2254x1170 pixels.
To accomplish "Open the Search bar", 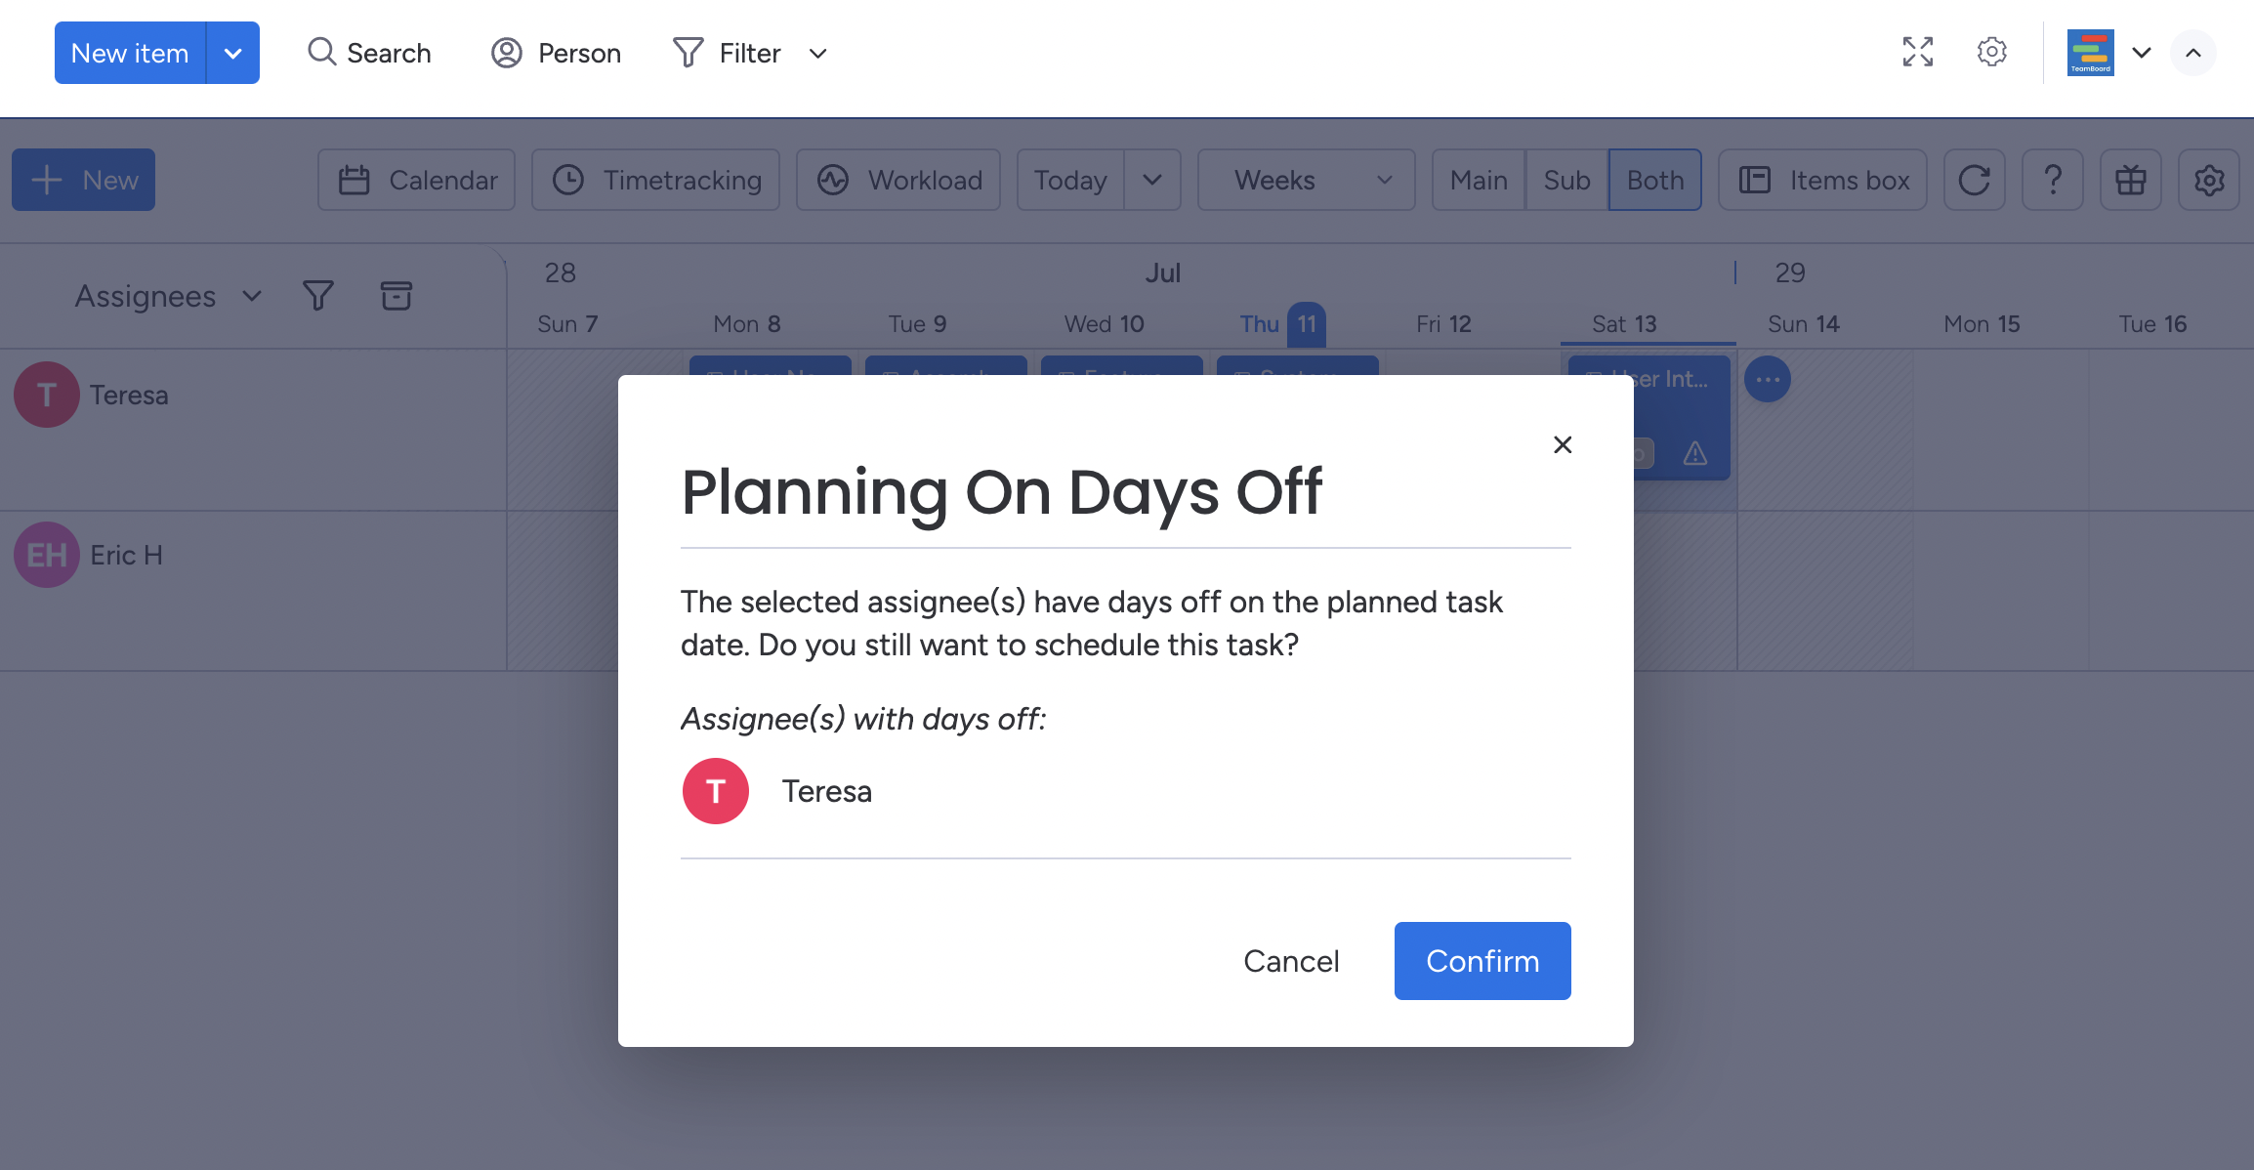I will point(369,53).
